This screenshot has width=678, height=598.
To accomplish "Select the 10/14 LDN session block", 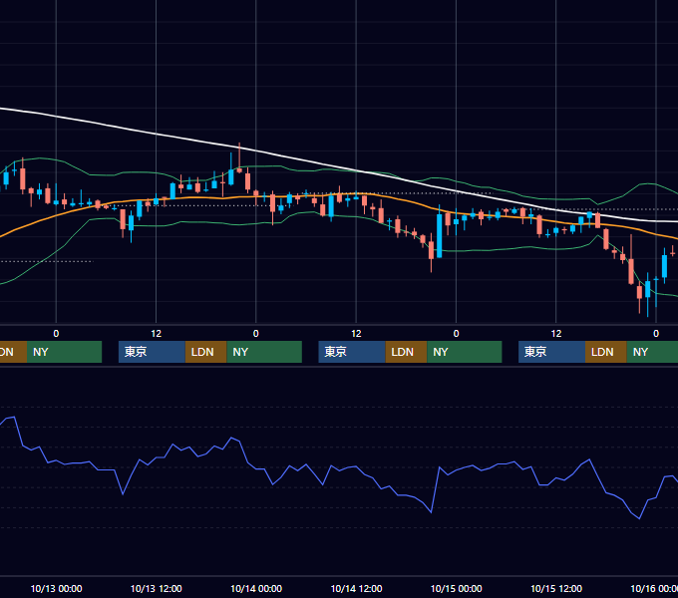I will click(406, 352).
